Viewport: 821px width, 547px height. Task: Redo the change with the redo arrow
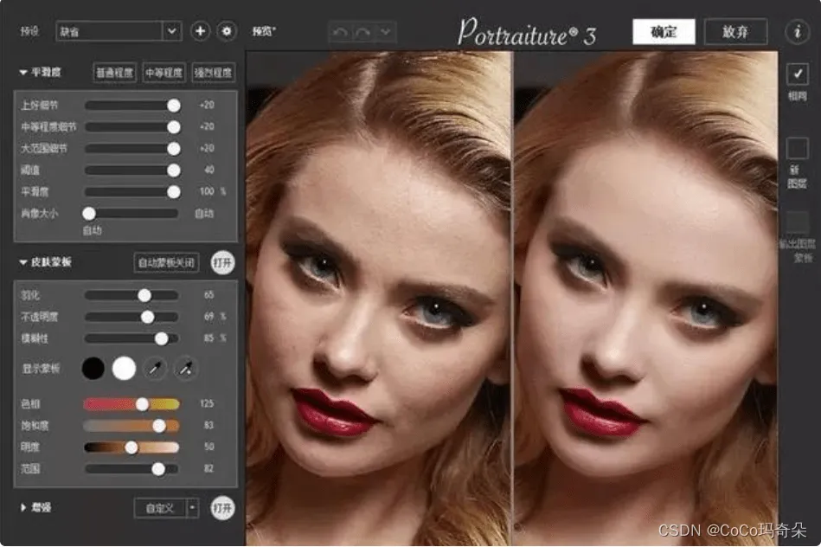tap(362, 32)
